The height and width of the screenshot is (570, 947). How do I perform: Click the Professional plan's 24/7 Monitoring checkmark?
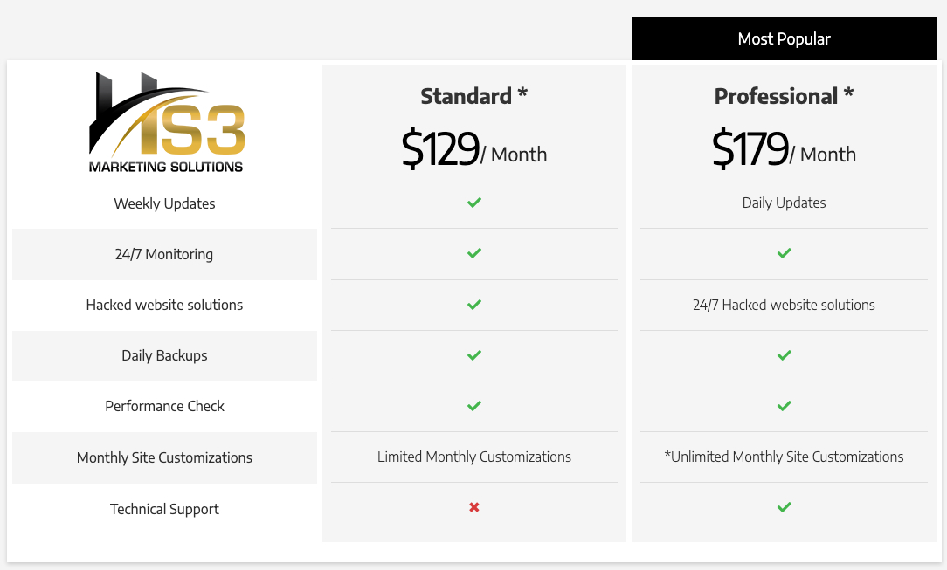(783, 253)
